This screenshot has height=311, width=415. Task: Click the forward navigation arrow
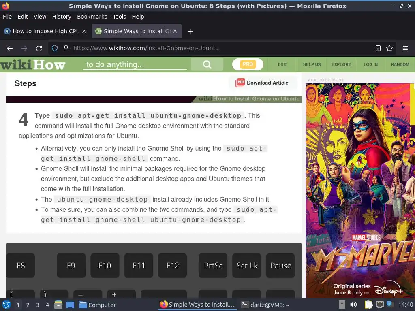pos(24,49)
